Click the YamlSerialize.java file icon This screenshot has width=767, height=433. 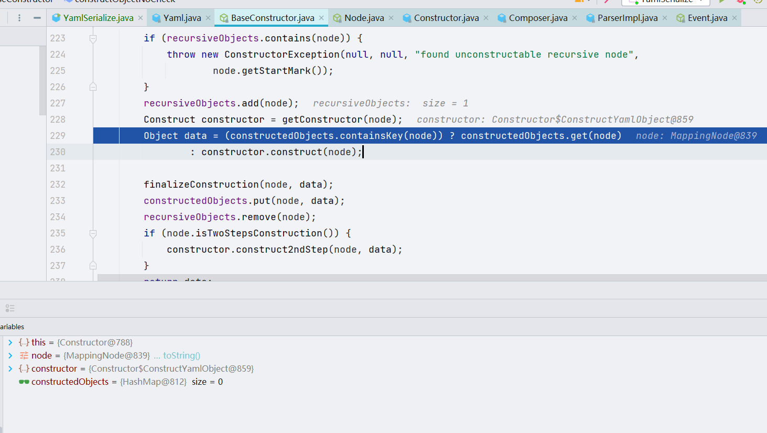tap(56, 18)
